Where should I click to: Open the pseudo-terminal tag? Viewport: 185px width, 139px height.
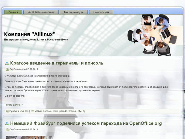68,111
